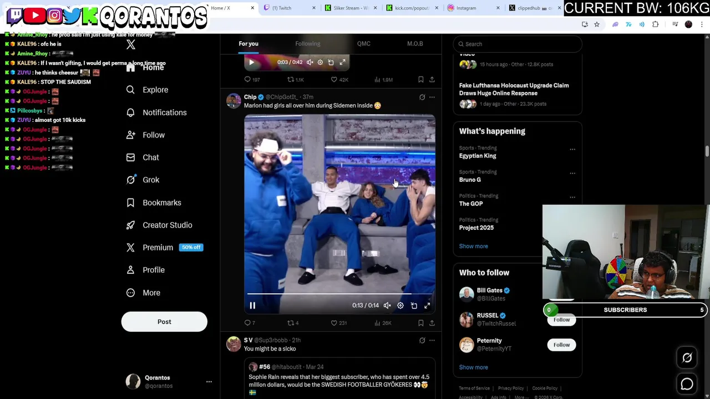Fullscreen the top 0:42 video
710x399 pixels.
coord(342,63)
